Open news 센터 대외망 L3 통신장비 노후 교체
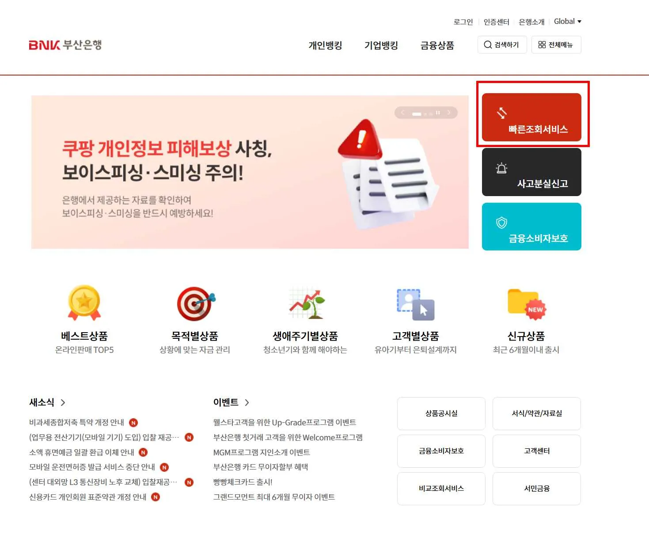Viewport: 649px width, 534px height. click(103, 482)
